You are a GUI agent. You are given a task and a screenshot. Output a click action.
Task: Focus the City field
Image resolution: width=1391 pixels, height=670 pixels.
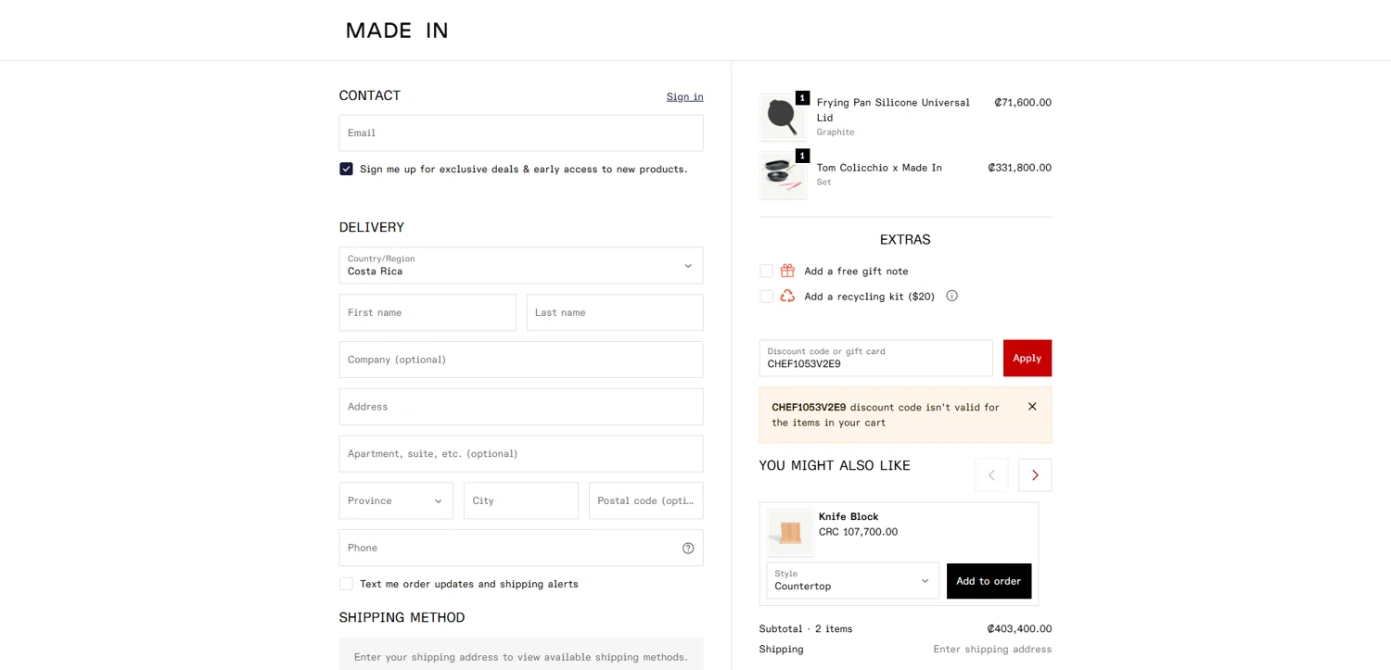521,500
